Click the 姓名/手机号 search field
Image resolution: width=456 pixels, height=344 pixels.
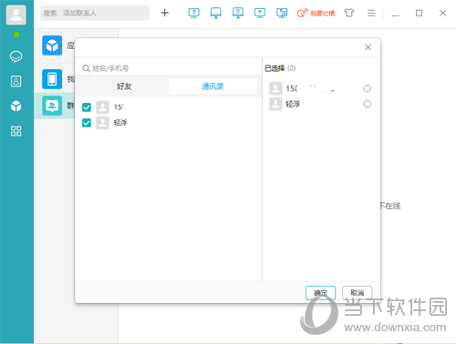pyautogui.click(x=168, y=68)
